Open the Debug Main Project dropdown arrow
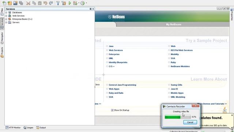The height and width of the screenshot is (132, 234). point(79,3)
